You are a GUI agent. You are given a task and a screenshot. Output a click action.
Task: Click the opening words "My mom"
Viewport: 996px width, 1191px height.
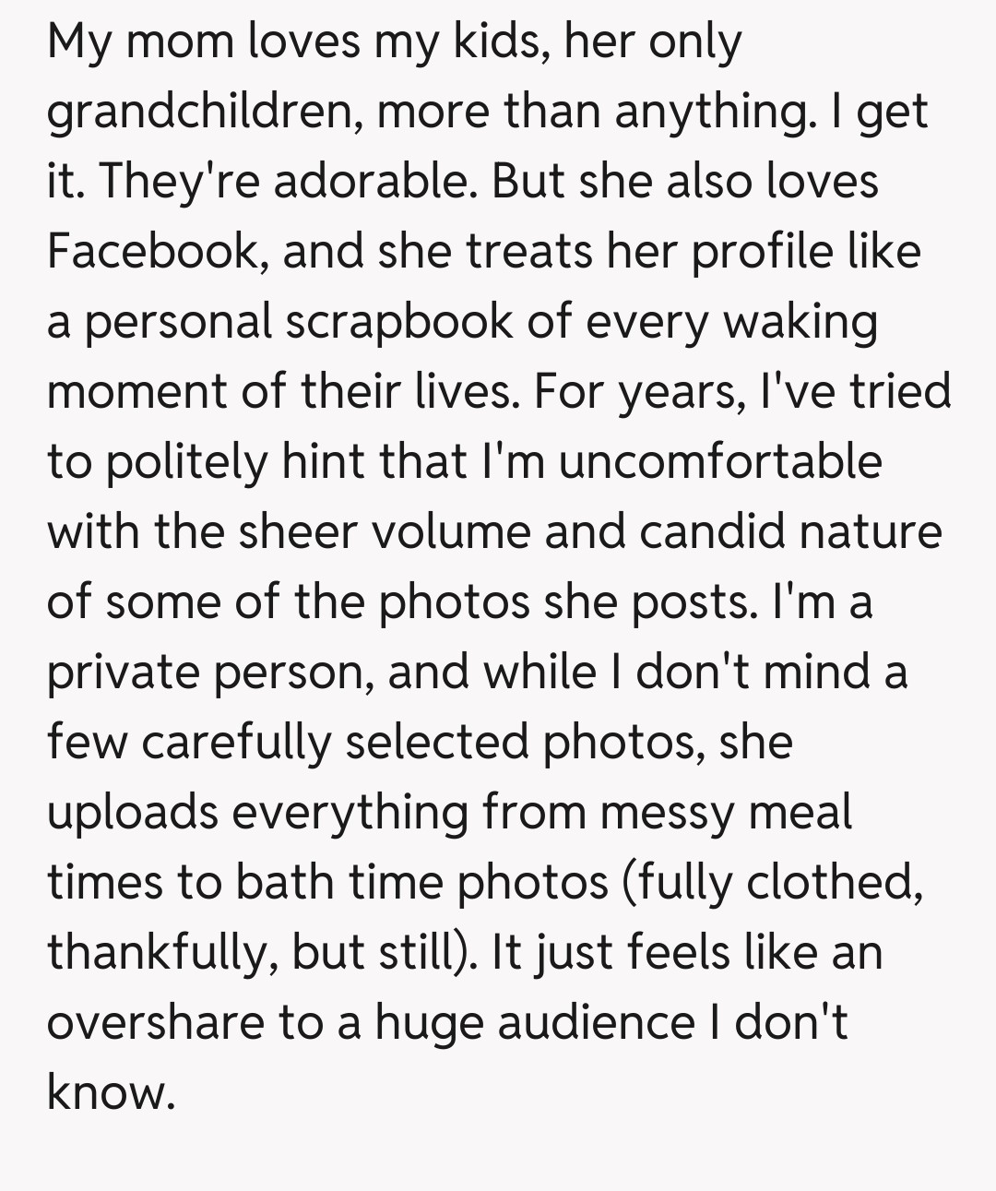[141, 43]
